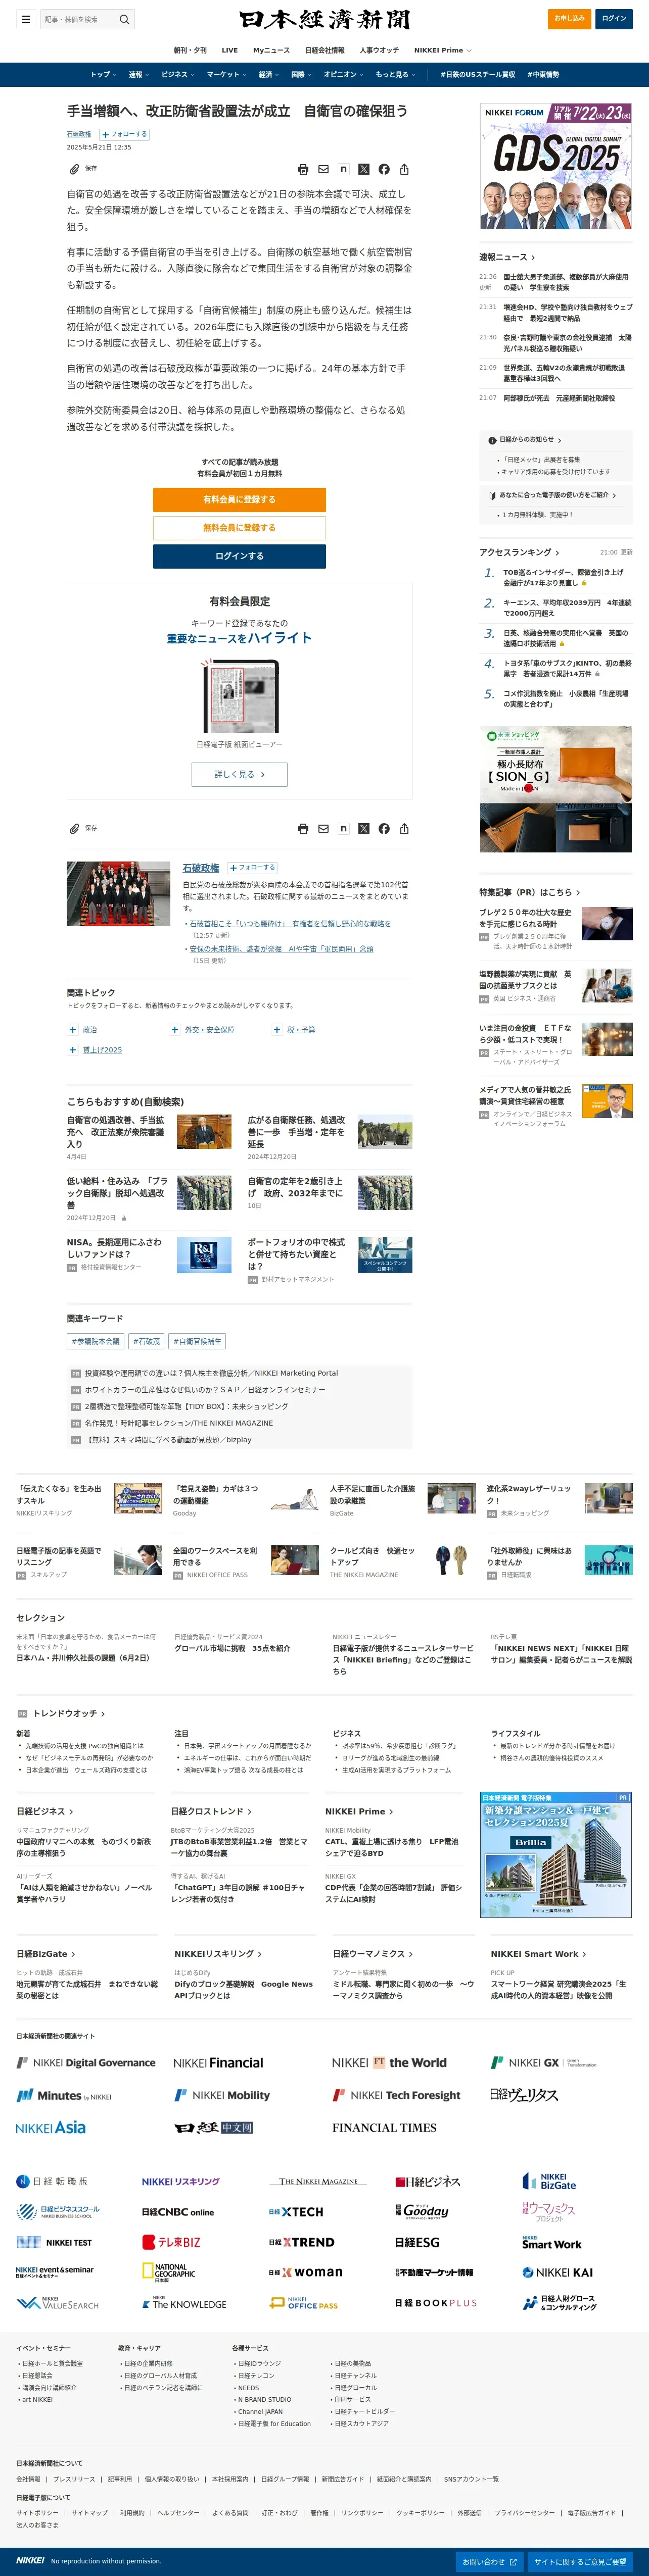Click the 詳しく見る button
Image resolution: width=649 pixels, height=2576 pixels.
[240, 774]
